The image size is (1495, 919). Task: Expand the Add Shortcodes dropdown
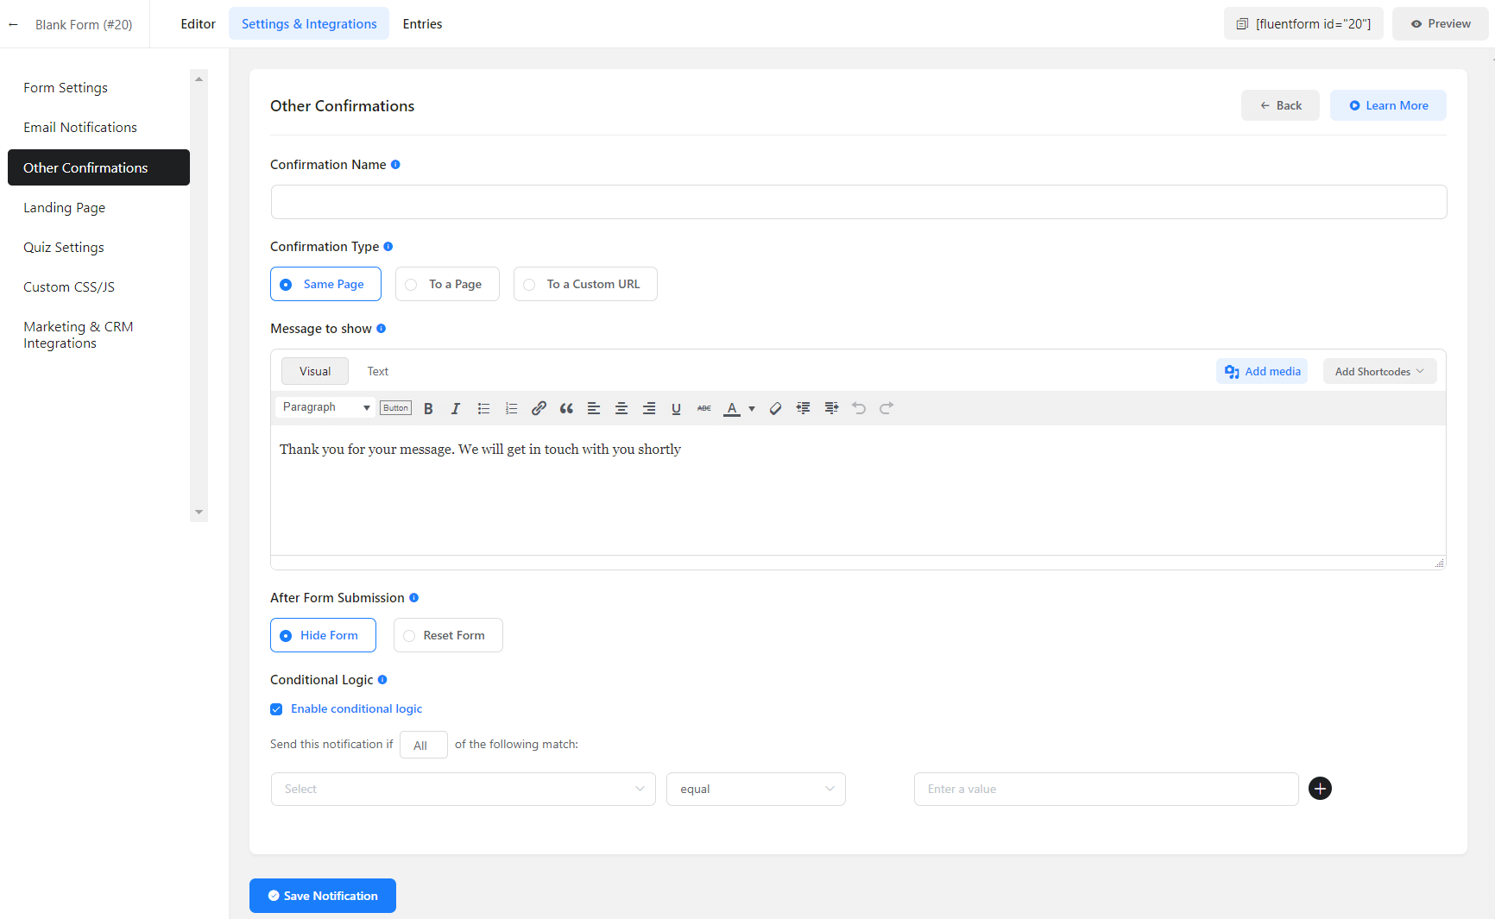pos(1378,372)
